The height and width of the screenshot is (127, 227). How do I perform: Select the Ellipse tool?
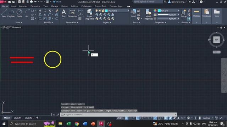click(x=32, y=15)
